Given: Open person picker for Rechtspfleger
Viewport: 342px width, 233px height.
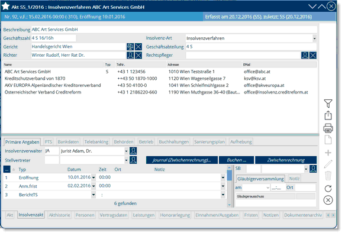Looking at the screenshot, I should click(305, 56).
